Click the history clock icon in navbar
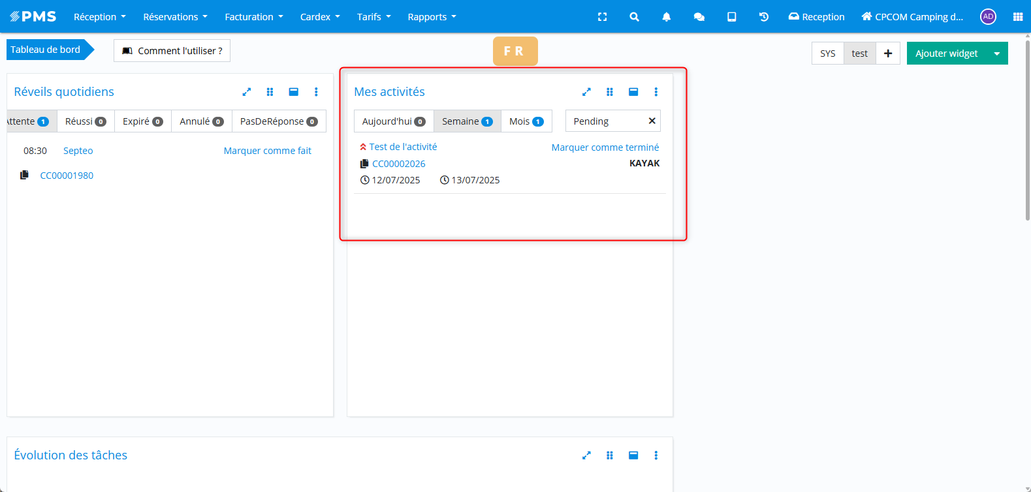Viewport: 1031px width, 492px height. point(763,17)
